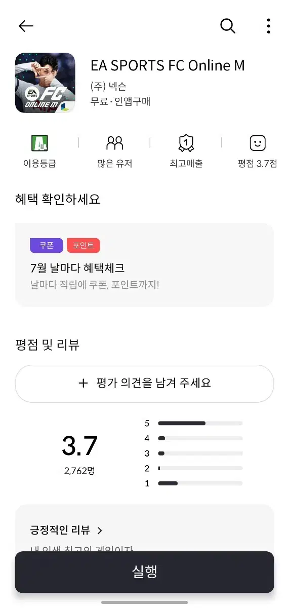Tap the 3.7 average rating score
The width and height of the screenshot is (289, 608).
[x=79, y=446]
